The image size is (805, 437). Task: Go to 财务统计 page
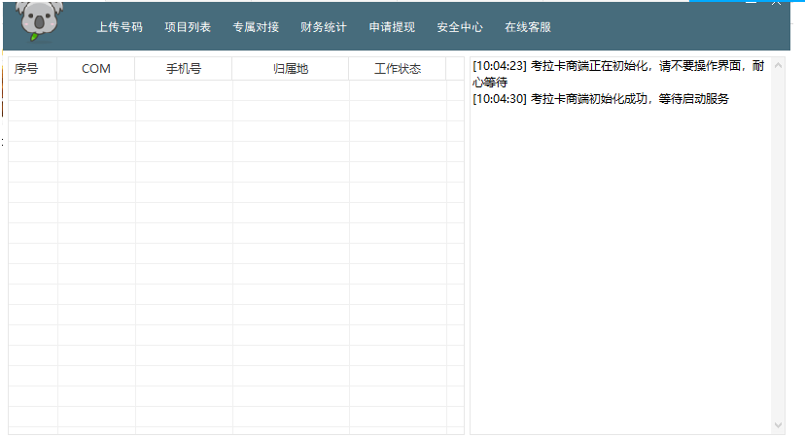tap(324, 27)
